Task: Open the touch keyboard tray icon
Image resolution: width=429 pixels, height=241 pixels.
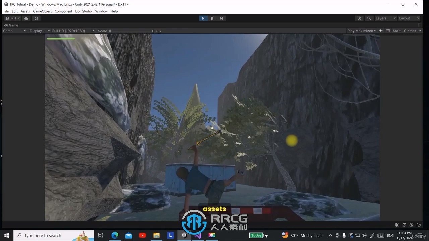Action: pos(381,235)
